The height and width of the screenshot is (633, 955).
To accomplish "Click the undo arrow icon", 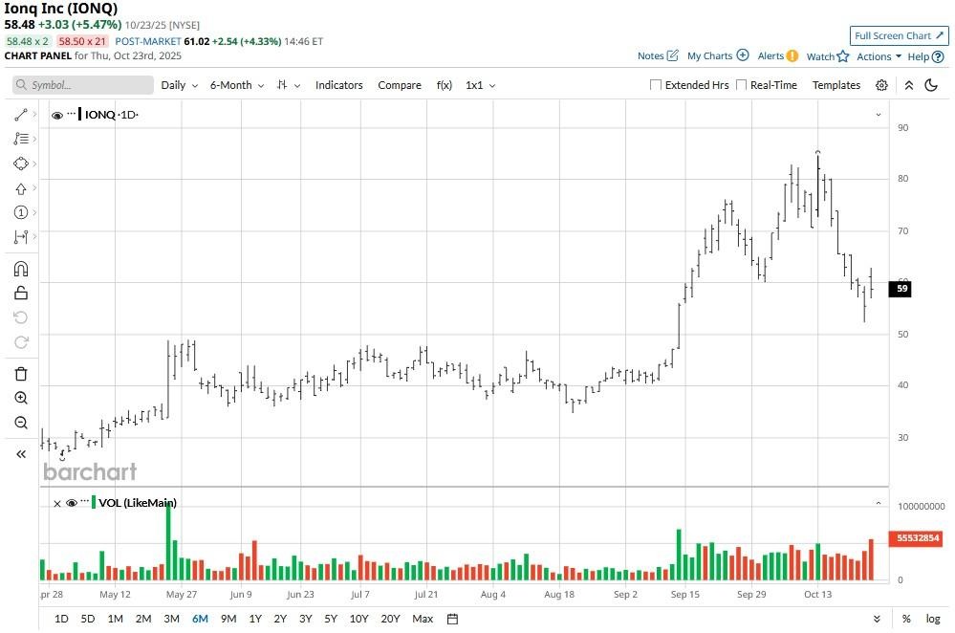I will click(21, 317).
